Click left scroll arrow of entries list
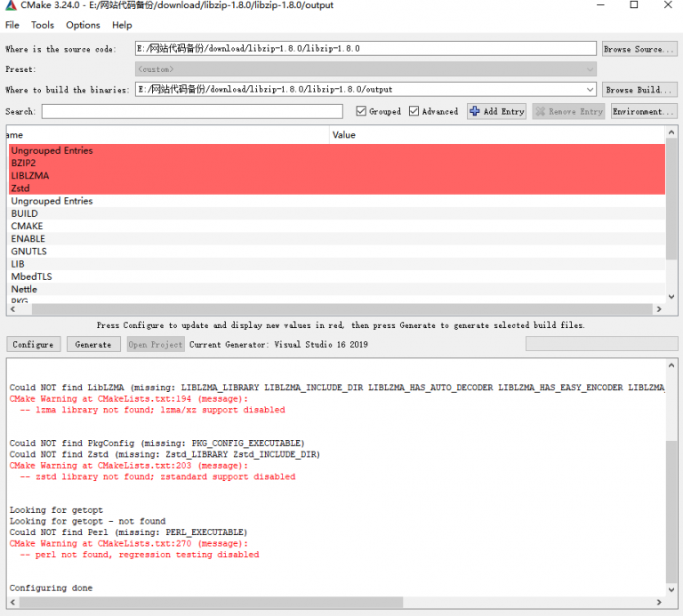This screenshot has width=683, height=616. click(x=12, y=309)
